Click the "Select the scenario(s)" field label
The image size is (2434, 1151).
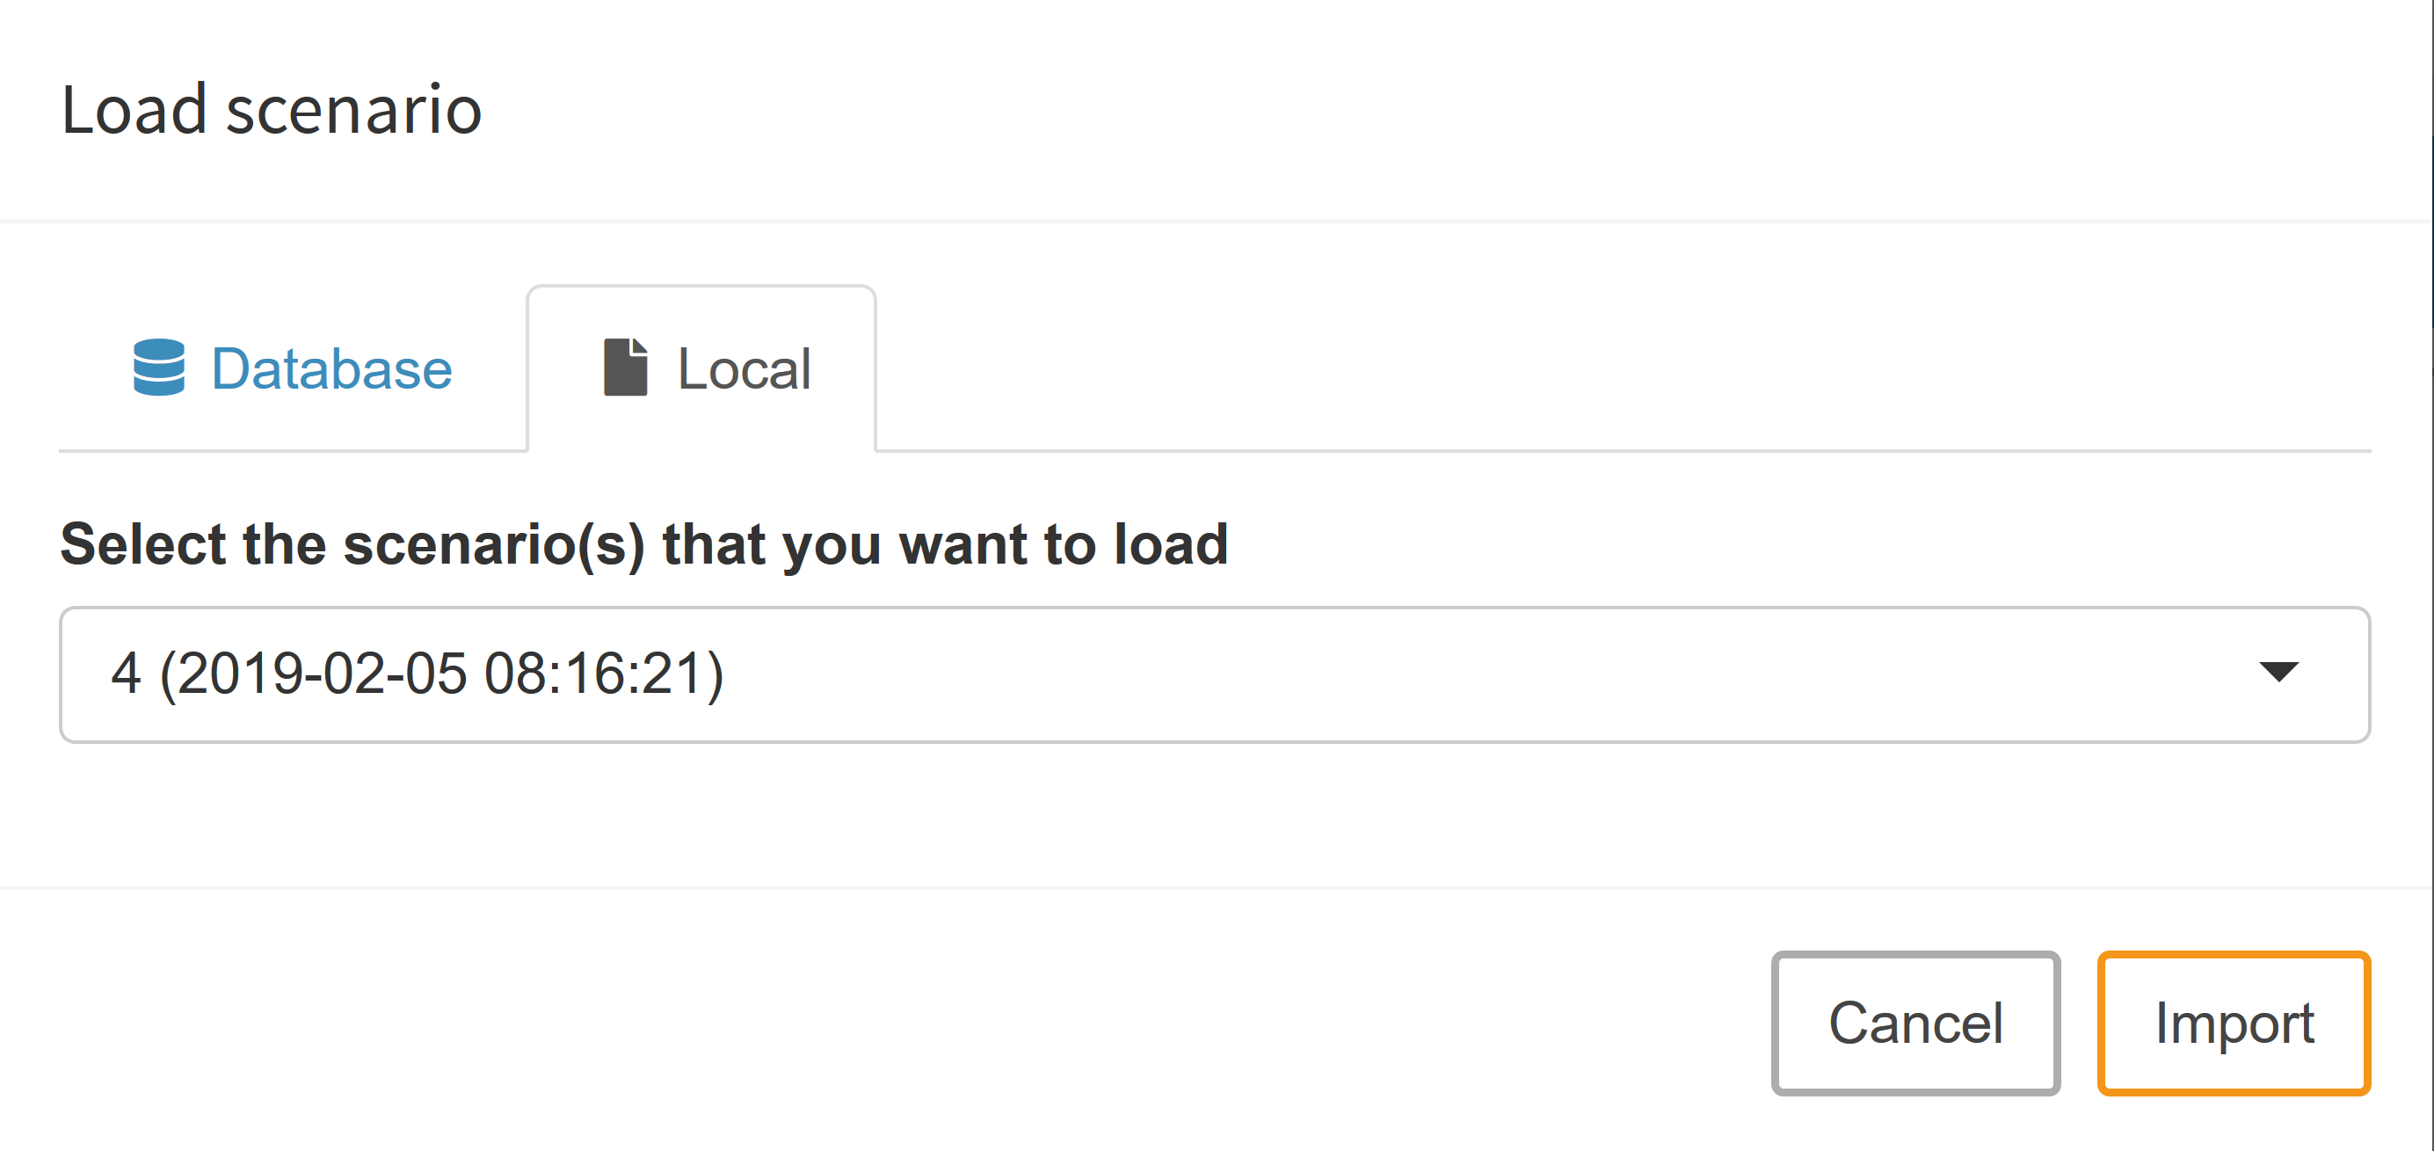pyautogui.click(x=643, y=545)
